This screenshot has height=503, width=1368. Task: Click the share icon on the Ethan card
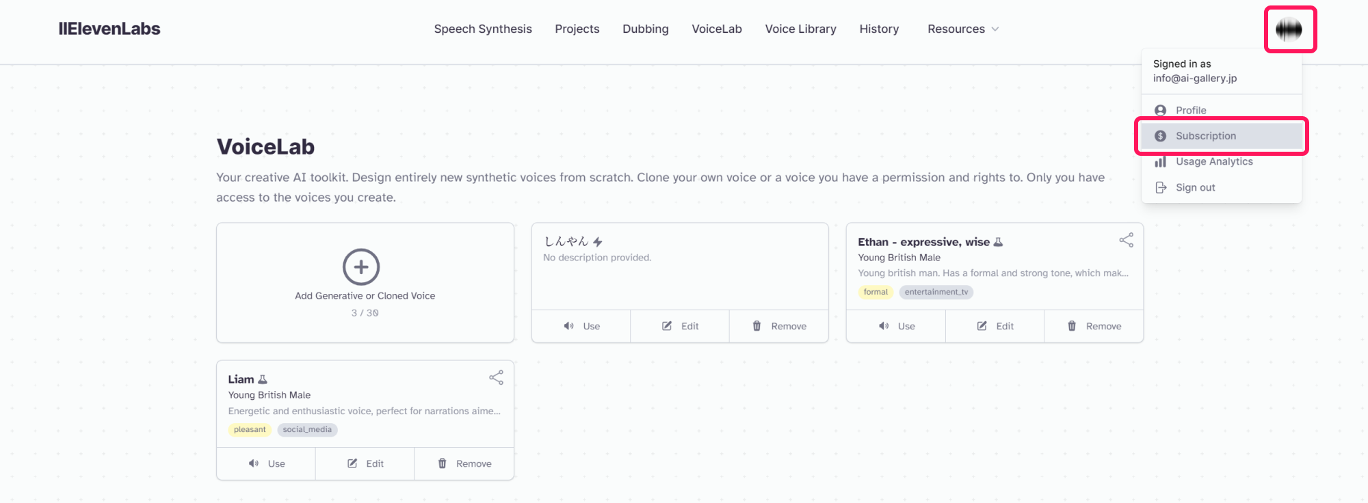1126,240
